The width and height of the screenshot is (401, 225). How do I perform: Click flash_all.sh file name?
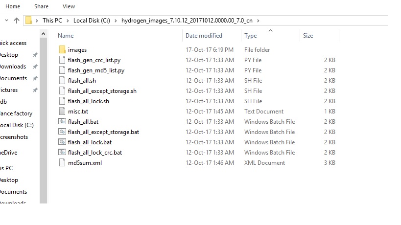[x=82, y=81]
